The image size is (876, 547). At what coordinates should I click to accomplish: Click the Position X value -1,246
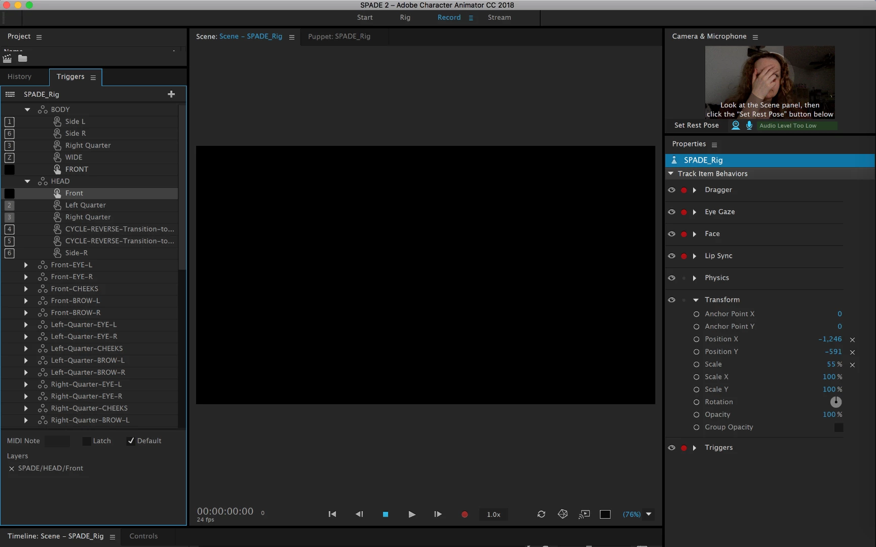830,339
